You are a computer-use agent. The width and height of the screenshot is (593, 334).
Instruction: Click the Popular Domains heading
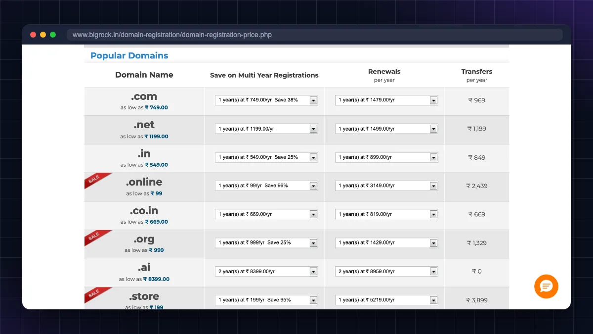tap(129, 55)
